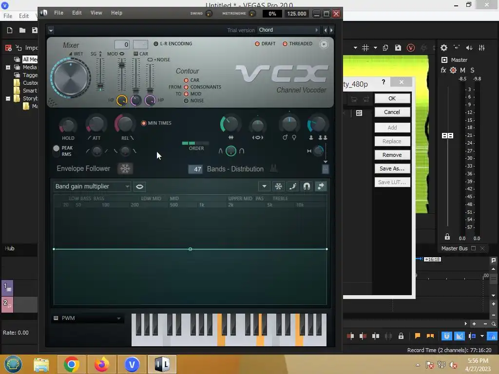Select next preset arrow beside Chord
Screen dimensions: 499x374
point(331,30)
